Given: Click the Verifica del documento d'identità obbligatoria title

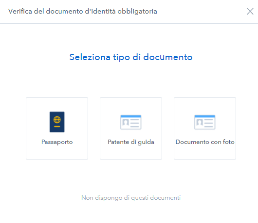Looking at the screenshot, I should click(x=83, y=11).
